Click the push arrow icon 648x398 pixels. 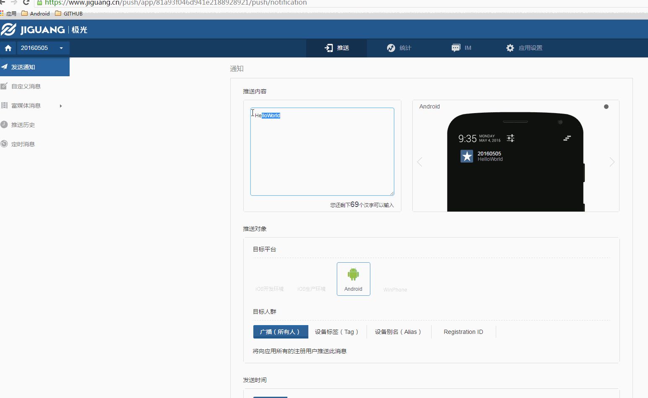pos(329,48)
